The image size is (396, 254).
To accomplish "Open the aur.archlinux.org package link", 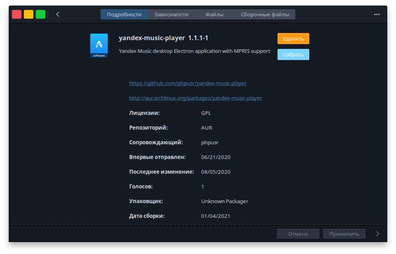I will tap(196, 98).
